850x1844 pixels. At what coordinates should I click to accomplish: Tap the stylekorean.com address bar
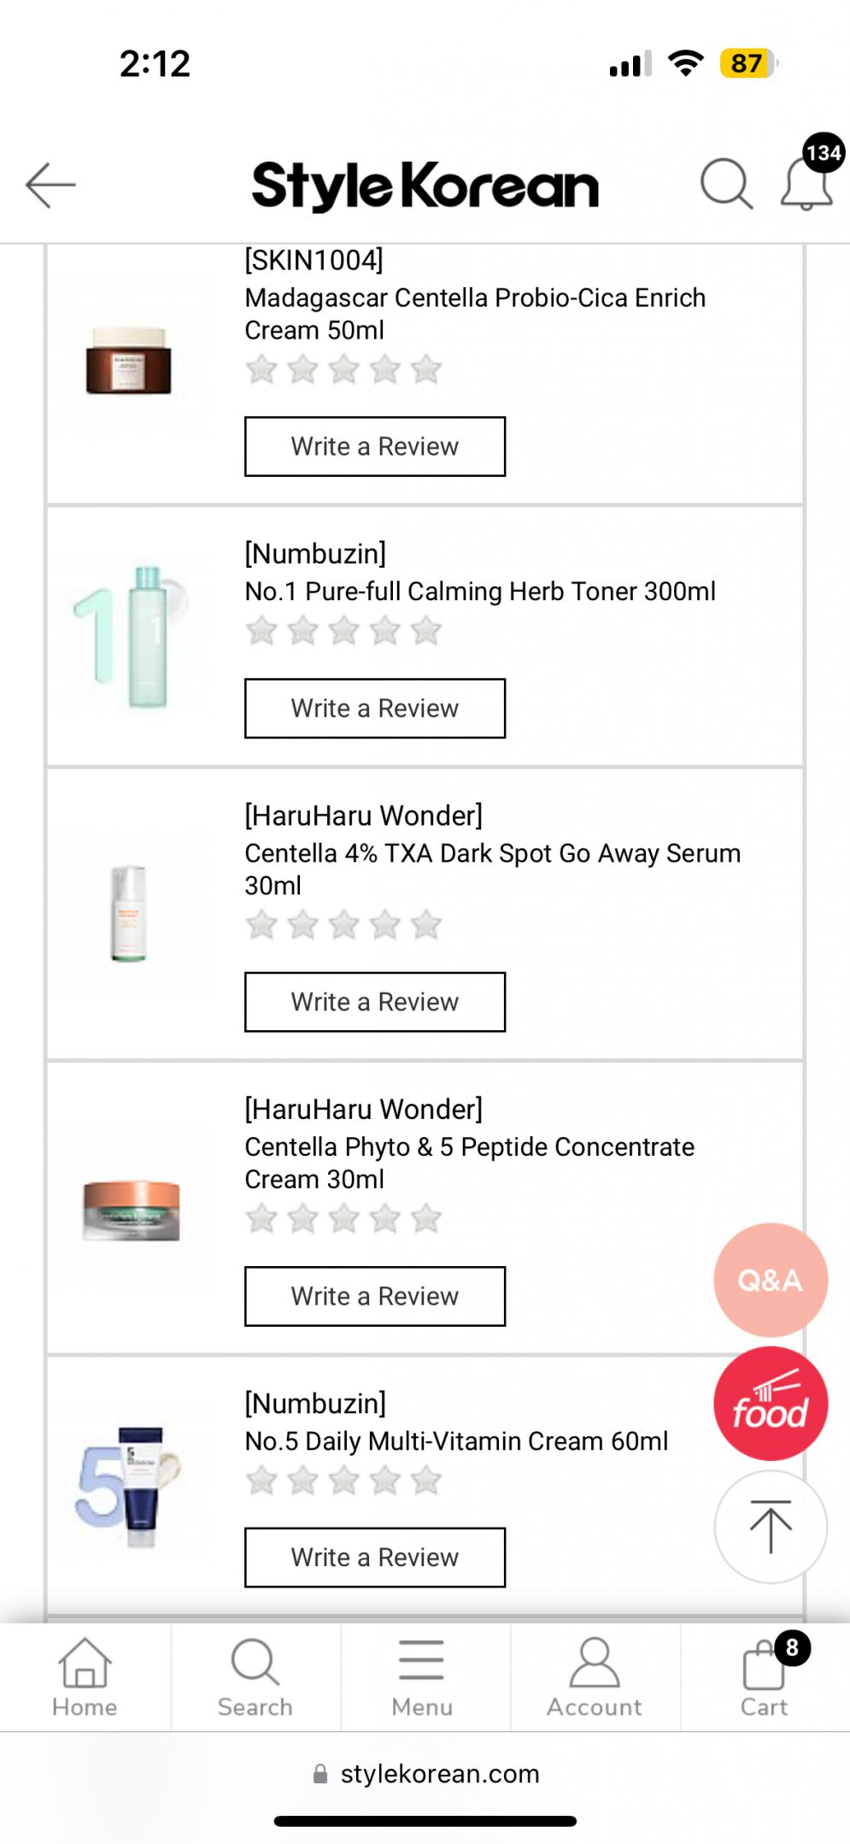click(x=425, y=1774)
